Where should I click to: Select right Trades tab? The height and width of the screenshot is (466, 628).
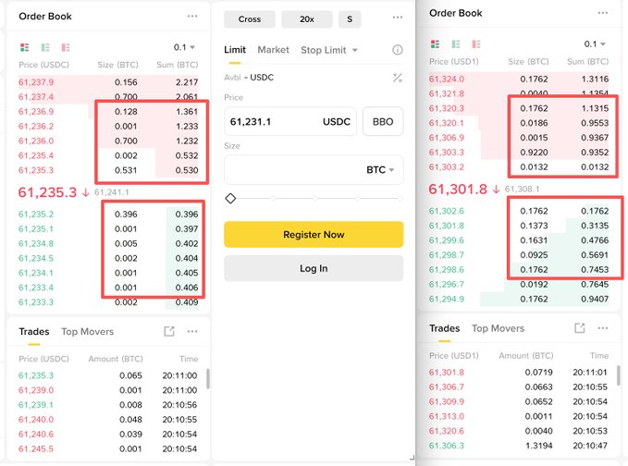[x=445, y=328]
